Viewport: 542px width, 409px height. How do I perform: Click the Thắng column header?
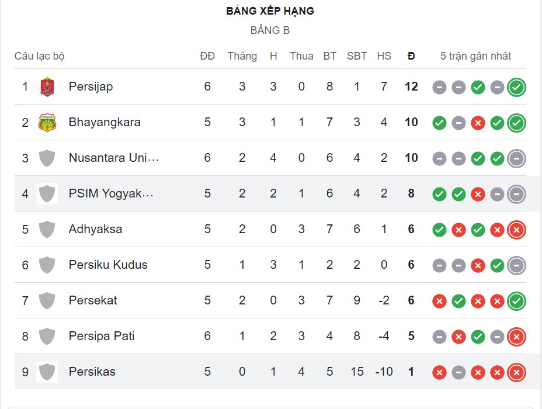coord(242,56)
